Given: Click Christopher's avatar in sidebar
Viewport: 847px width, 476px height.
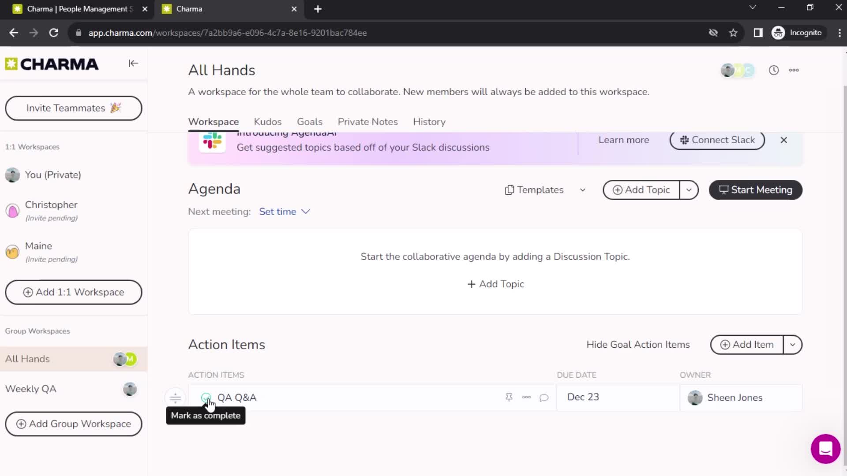Looking at the screenshot, I should pos(12,211).
